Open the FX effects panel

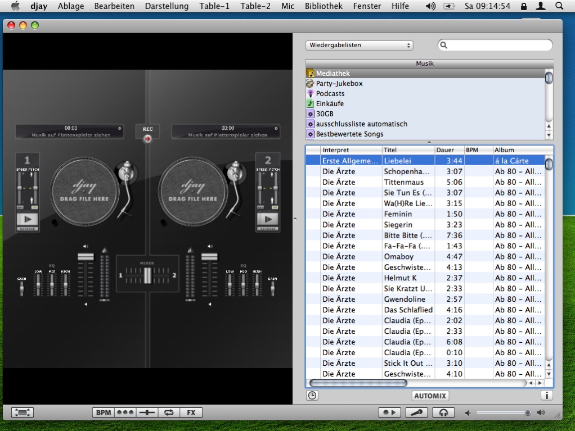click(x=191, y=412)
